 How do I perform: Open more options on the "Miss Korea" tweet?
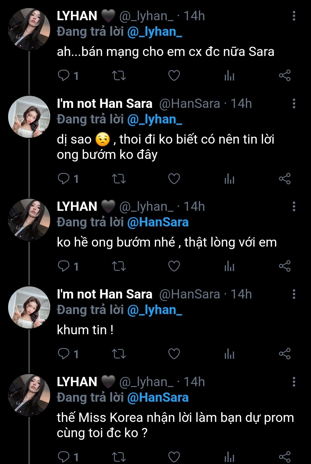294,382
